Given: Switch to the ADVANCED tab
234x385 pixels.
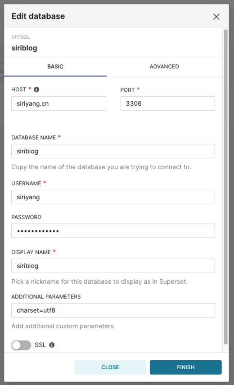Looking at the screenshot, I should coord(164,67).
